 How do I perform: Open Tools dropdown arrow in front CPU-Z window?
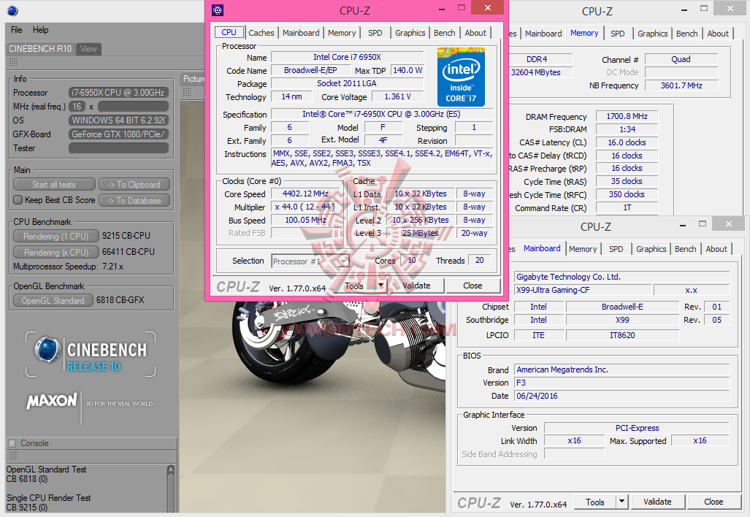pyautogui.click(x=380, y=286)
